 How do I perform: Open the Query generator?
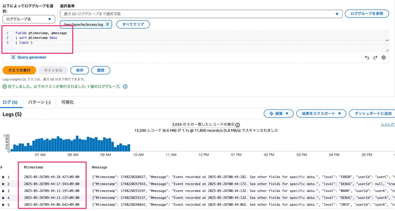coord(29,57)
